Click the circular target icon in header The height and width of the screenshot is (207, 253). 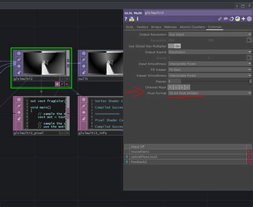click(x=249, y=19)
